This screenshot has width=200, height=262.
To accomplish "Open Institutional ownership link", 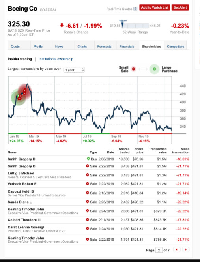I will pyautogui.click(x=56, y=59).
